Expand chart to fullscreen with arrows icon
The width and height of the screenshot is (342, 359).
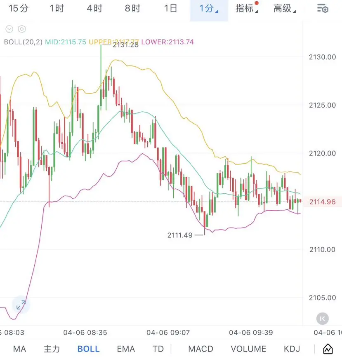21,305
